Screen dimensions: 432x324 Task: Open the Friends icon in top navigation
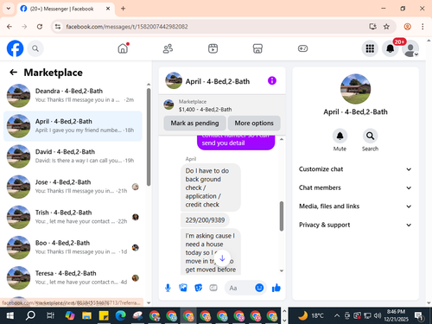168,48
